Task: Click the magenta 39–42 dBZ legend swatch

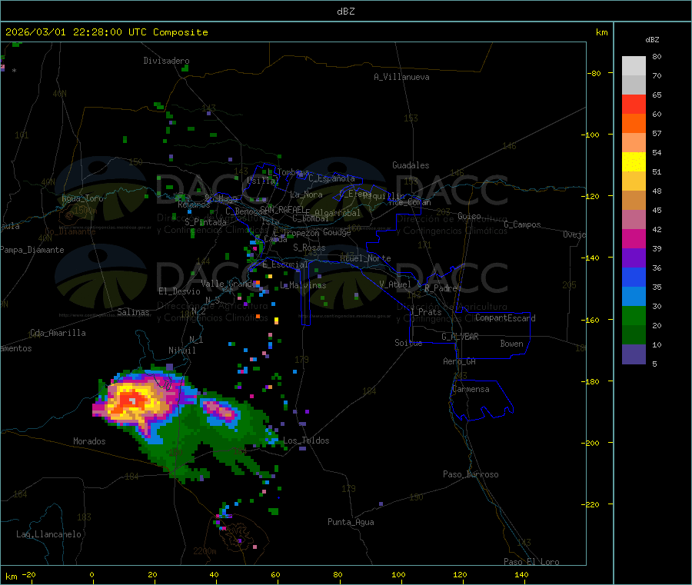Action: 634,238
